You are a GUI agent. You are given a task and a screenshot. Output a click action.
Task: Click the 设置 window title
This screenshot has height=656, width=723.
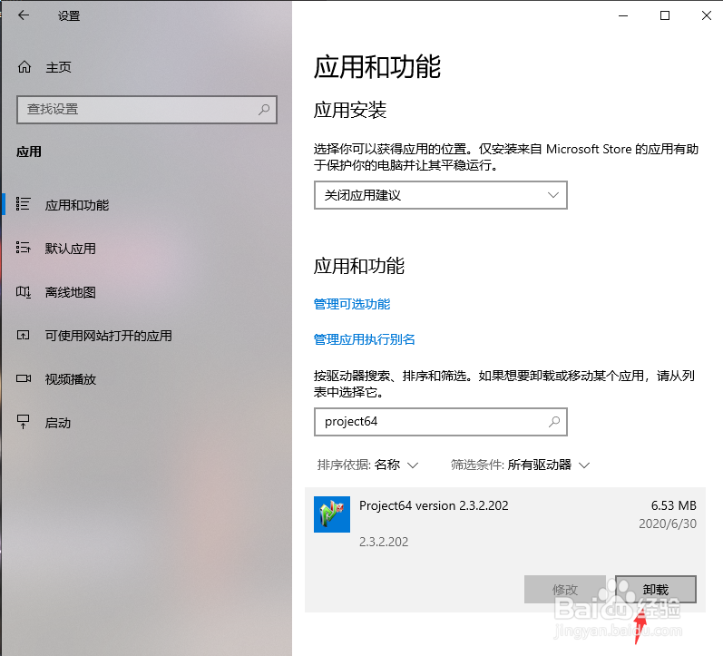[69, 16]
